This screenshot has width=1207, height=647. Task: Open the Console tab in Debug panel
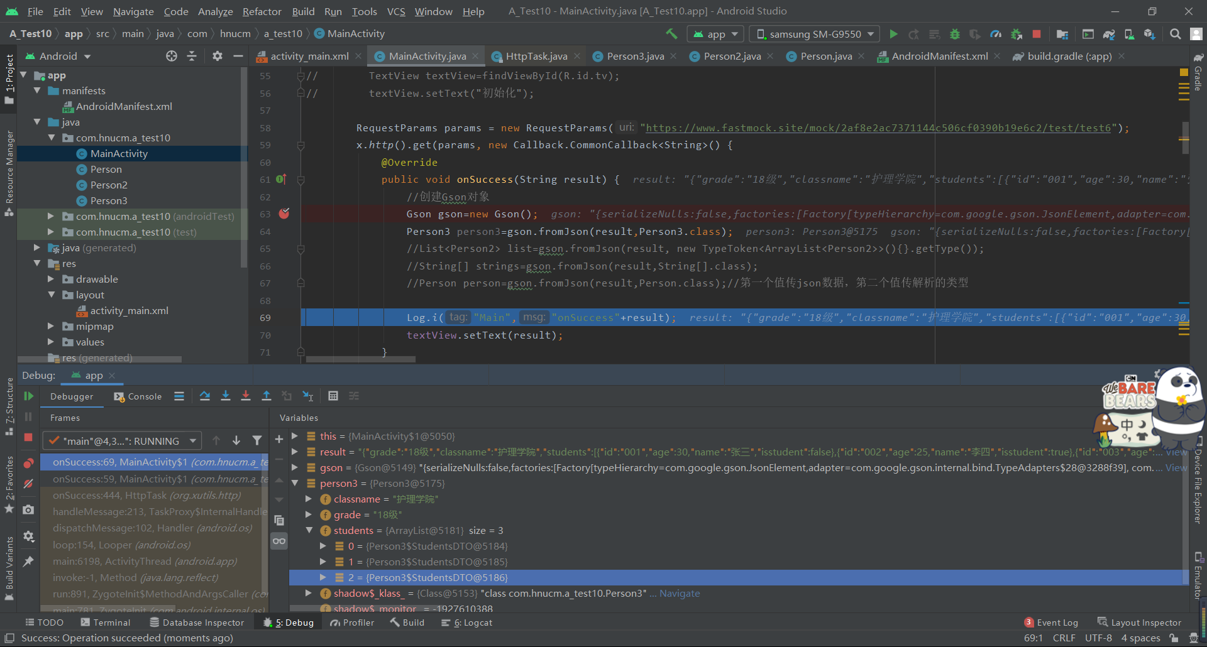138,396
